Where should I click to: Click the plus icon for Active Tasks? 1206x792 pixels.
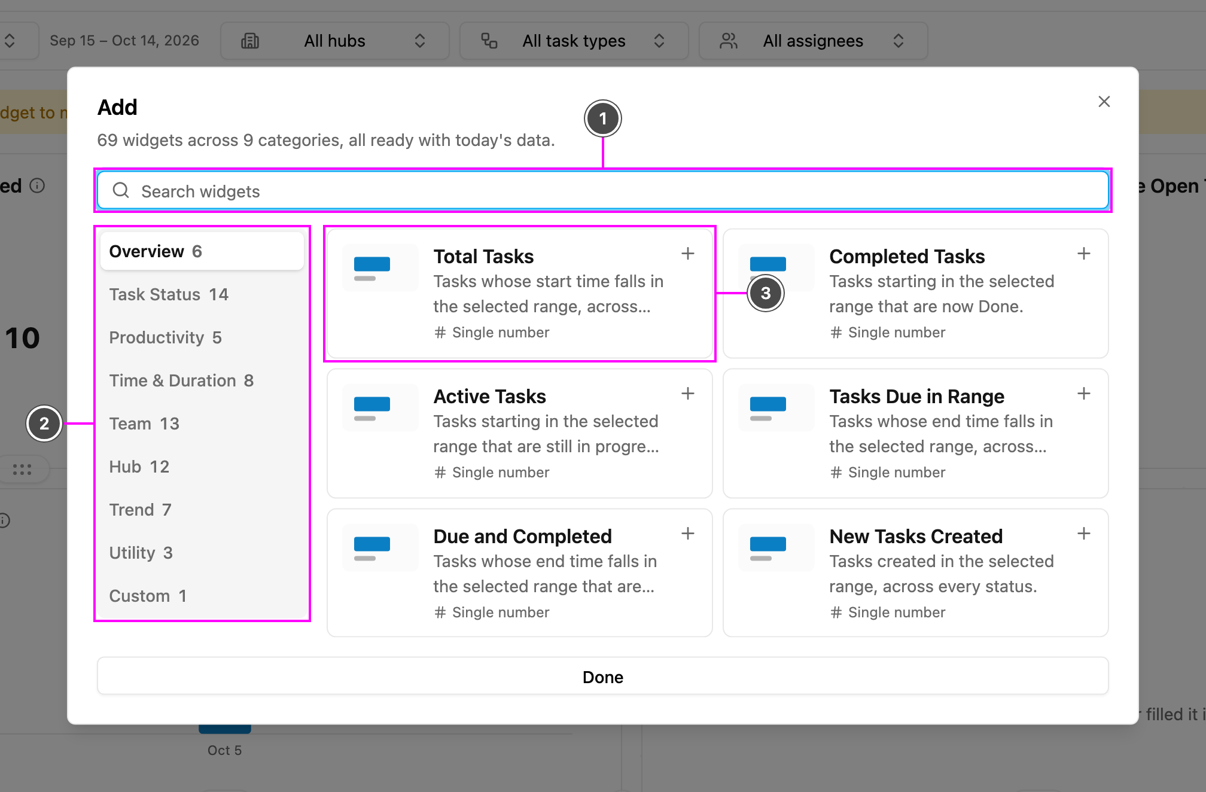[688, 394]
